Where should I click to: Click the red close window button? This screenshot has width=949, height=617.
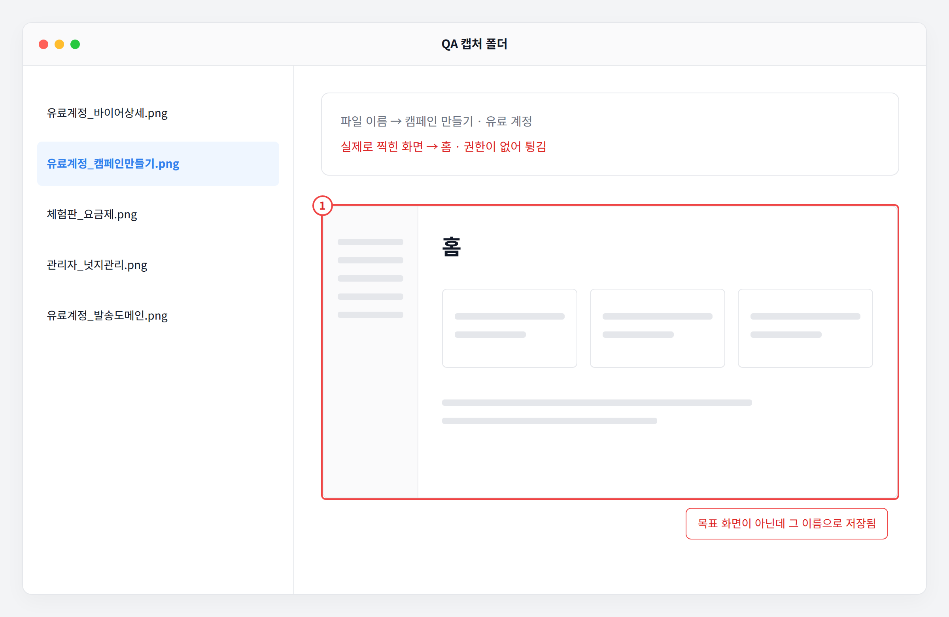click(x=43, y=44)
